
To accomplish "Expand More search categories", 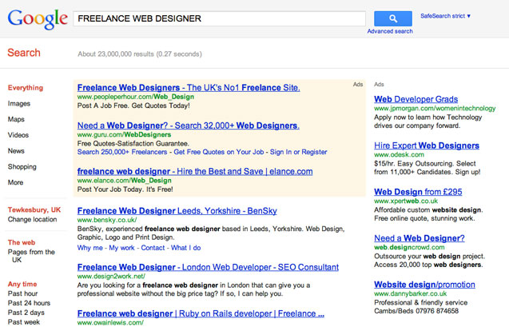I will [x=16, y=182].
